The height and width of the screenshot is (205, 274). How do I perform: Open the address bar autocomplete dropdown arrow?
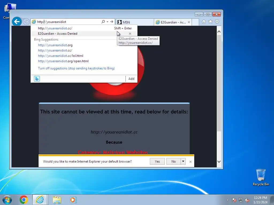[108, 22]
